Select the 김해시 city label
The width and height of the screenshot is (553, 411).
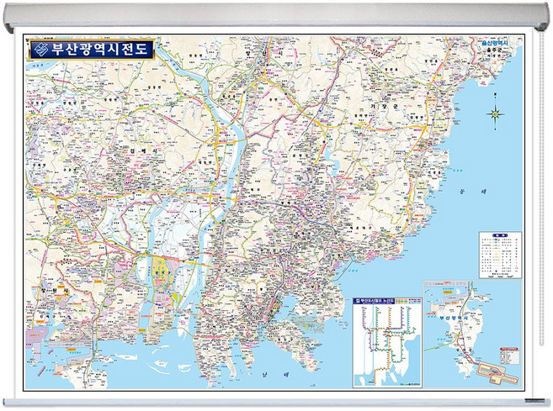tap(142, 150)
